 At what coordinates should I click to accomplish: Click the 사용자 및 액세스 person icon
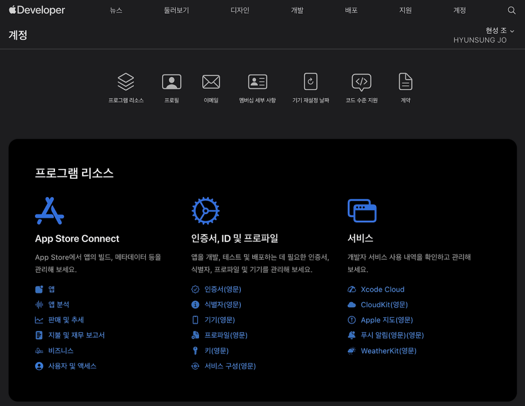click(39, 366)
